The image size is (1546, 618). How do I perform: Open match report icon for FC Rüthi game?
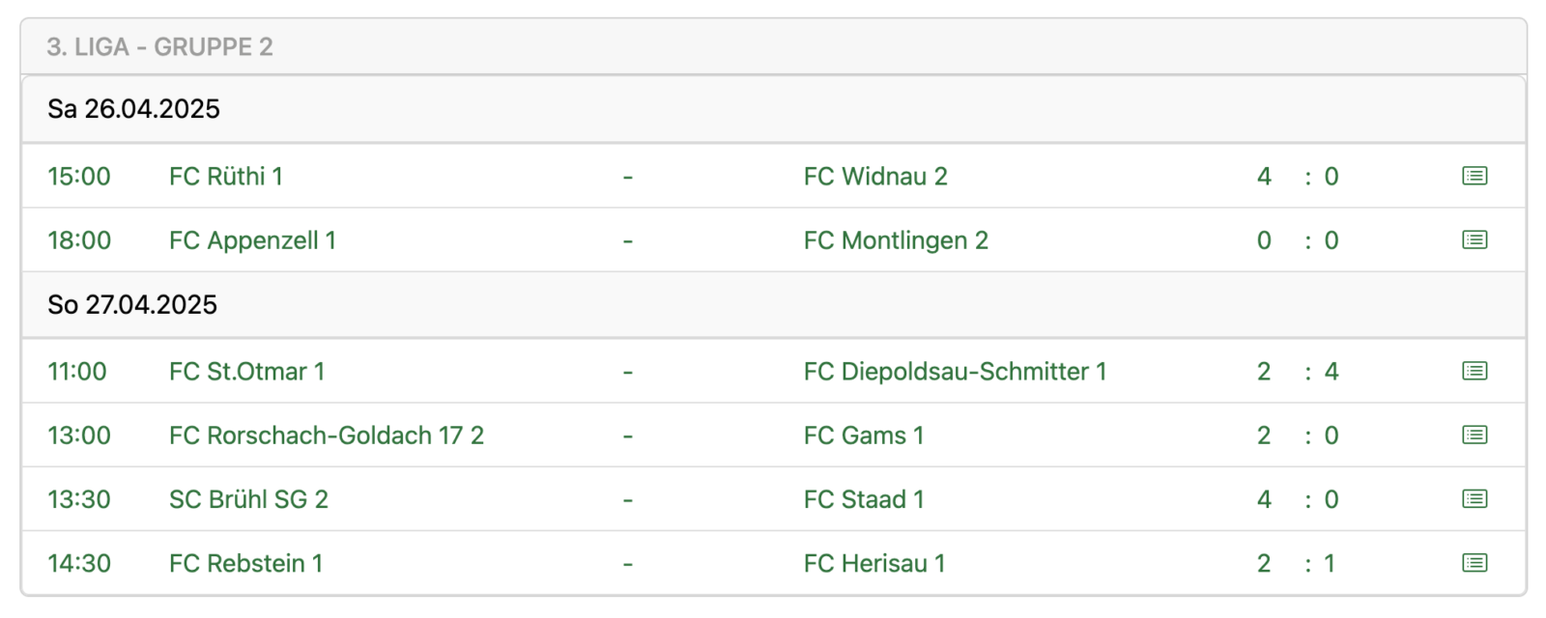click(1474, 176)
